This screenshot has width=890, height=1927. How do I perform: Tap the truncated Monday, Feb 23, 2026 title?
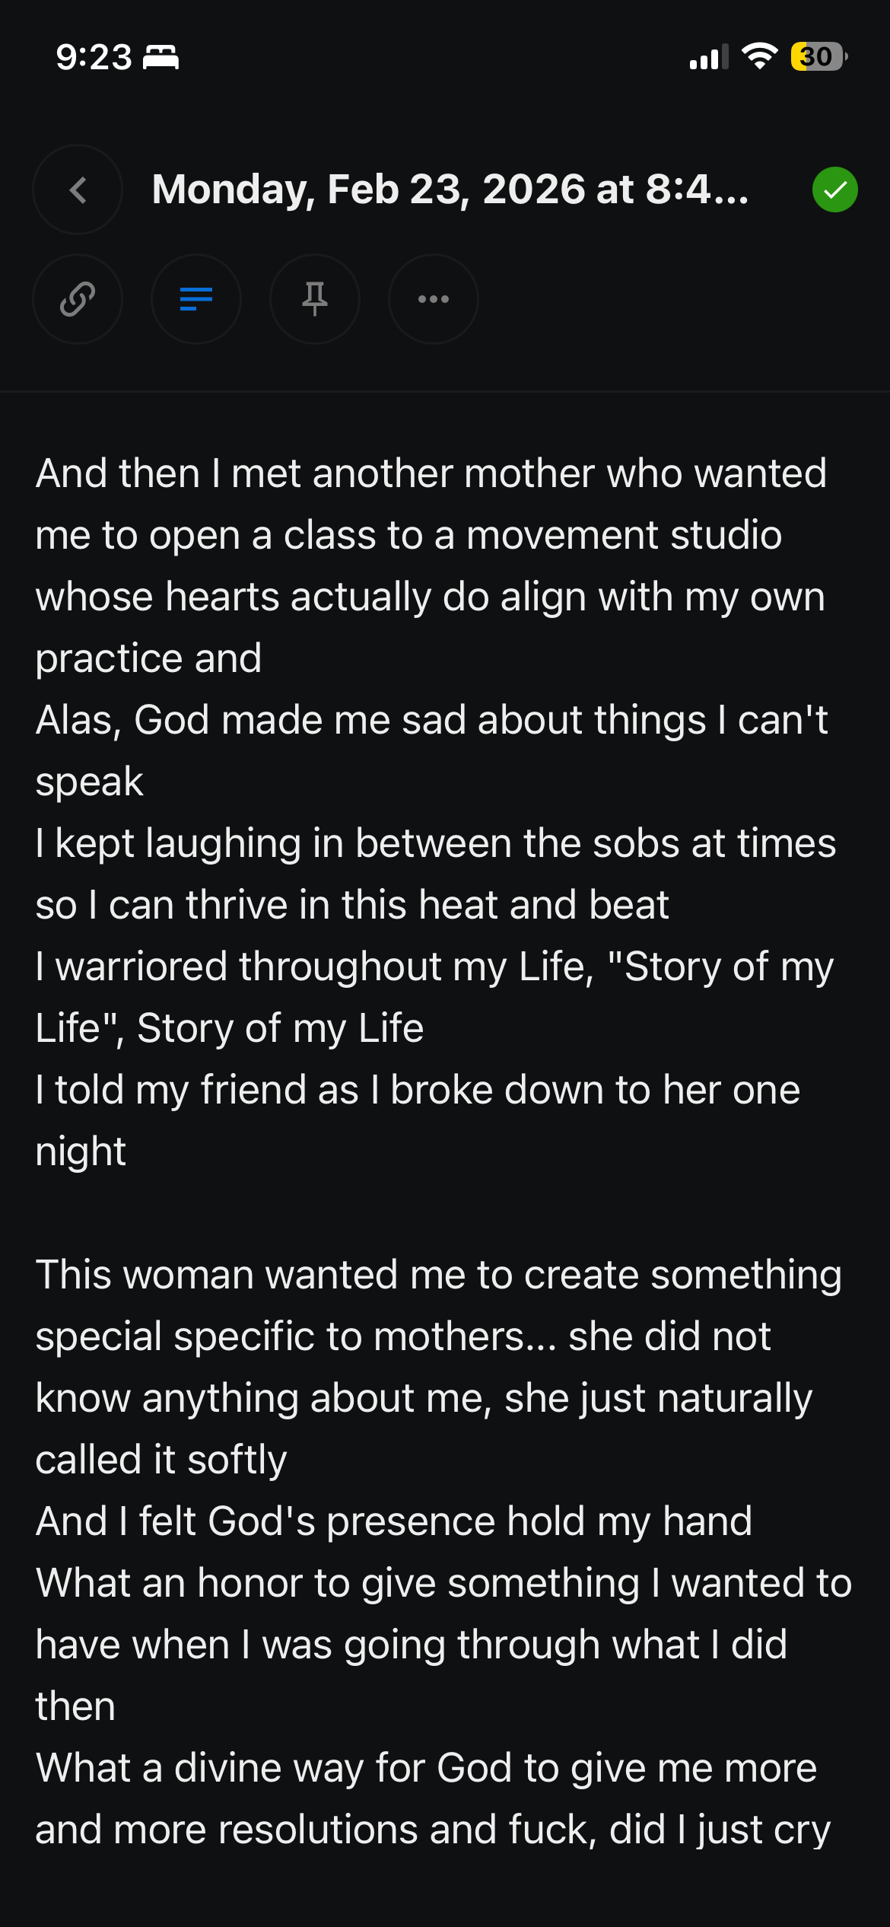450,190
